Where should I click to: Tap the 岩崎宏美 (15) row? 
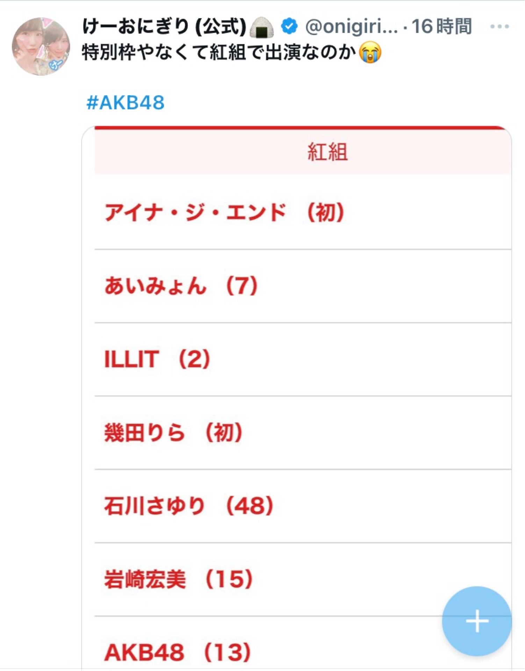178,579
